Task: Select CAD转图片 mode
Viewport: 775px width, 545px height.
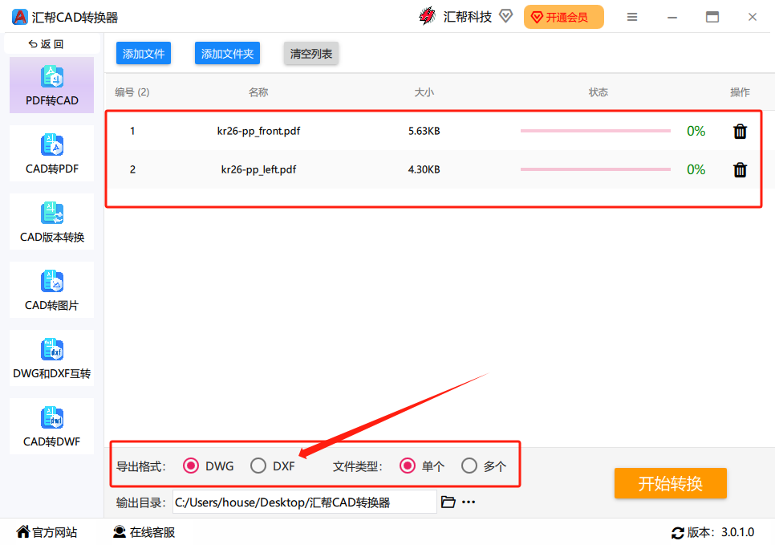Action: 52,290
